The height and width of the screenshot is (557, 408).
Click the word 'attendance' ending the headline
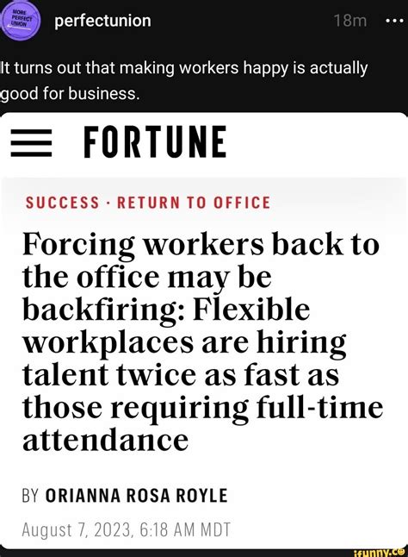click(105, 440)
